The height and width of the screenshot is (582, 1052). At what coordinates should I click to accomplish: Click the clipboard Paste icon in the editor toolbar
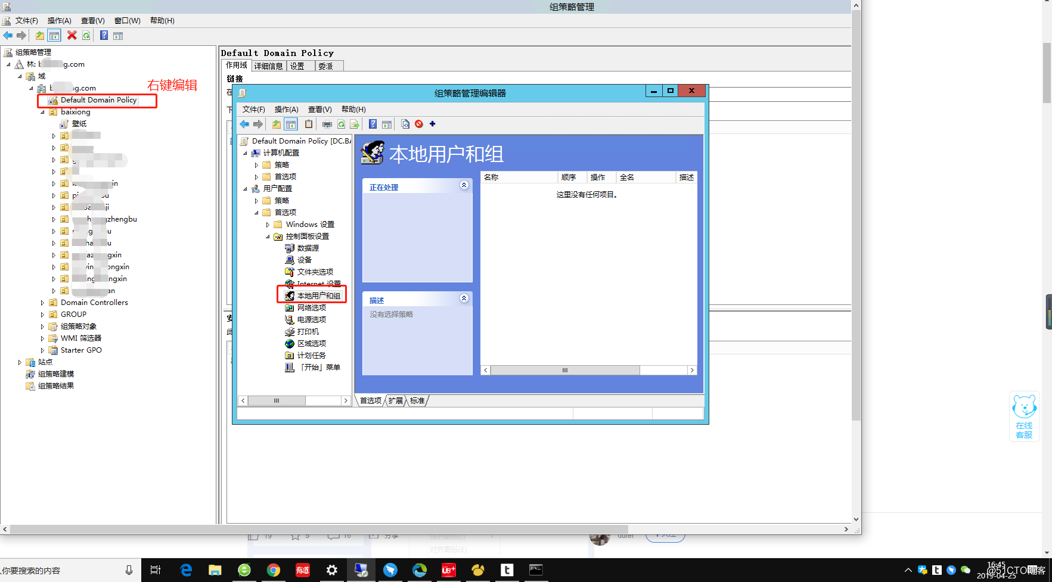309,124
